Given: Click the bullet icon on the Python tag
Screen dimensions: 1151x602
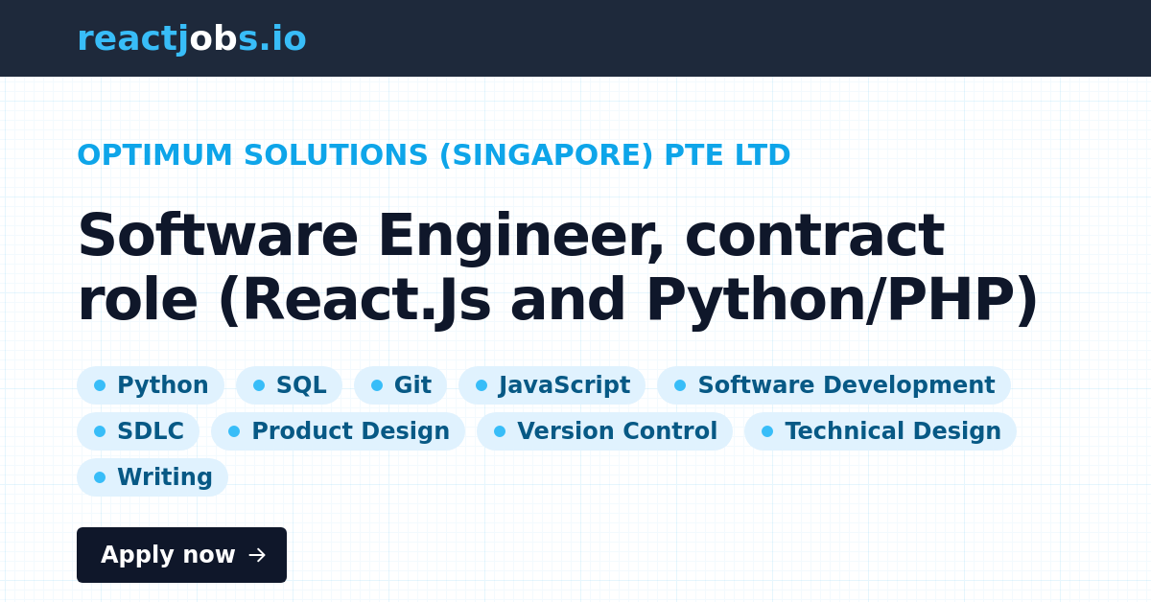Looking at the screenshot, I should 100,385.
